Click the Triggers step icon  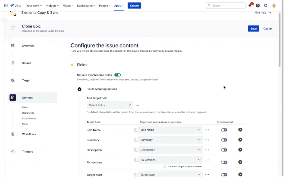pyautogui.click(x=13, y=151)
